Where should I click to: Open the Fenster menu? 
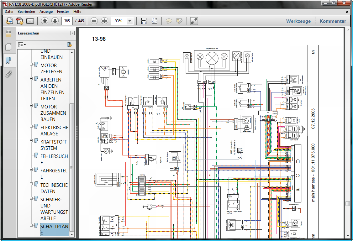pyautogui.click(x=63, y=12)
